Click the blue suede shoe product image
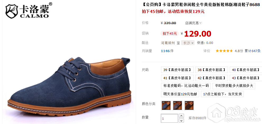Screen dimensions: 262x124 click(x=70, y=86)
